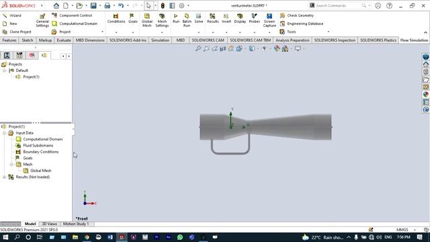Image resolution: width=430 pixels, height=242 pixels.
Task: Open the ribbon Goals tool
Action: 133,19
